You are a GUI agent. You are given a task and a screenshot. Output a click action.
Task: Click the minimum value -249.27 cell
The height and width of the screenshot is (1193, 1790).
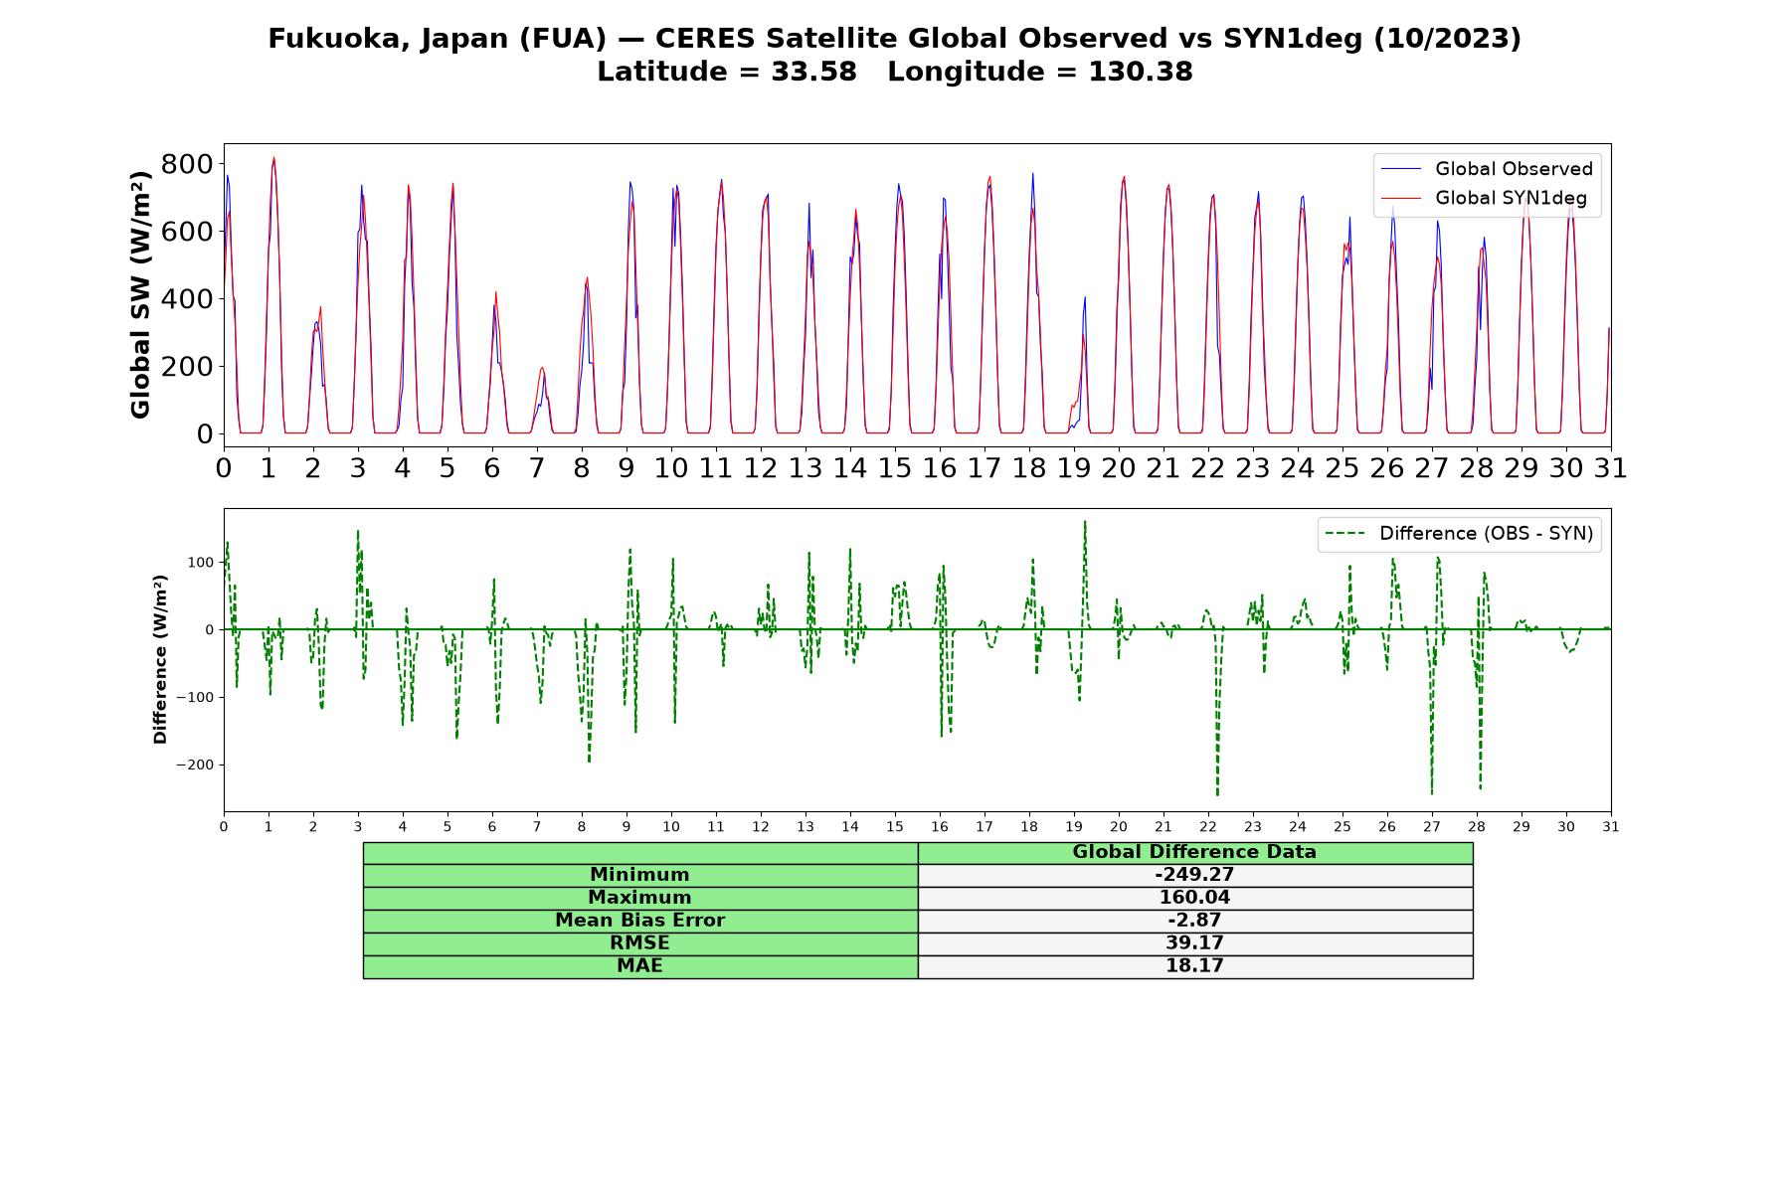click(x=1195, y=875)
